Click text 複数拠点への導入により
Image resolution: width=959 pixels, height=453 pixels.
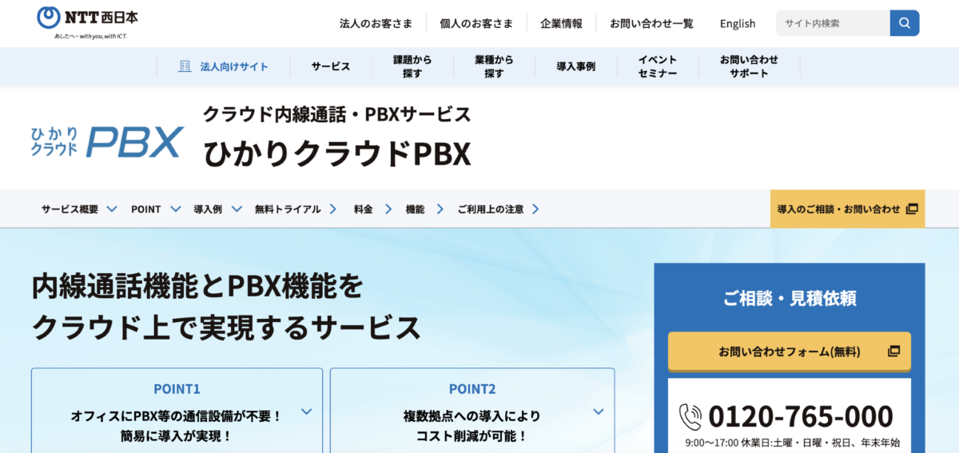pyautogui.click(x=472, y=416)
